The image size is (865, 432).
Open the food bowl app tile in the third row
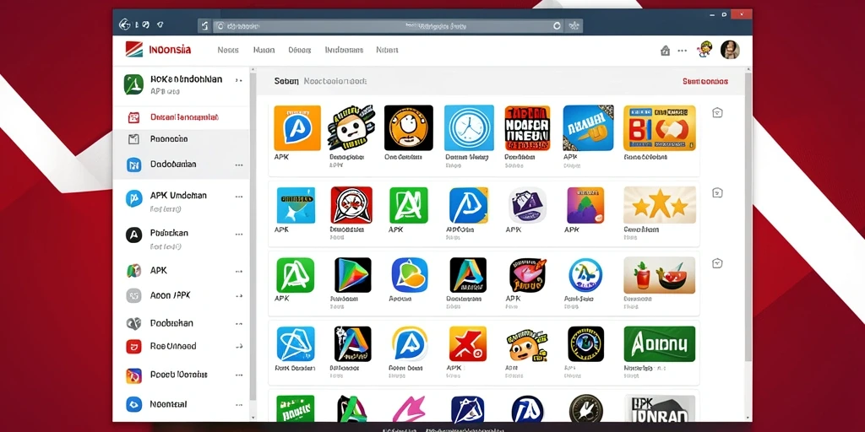pyautogui.click(x=659, y=275)
